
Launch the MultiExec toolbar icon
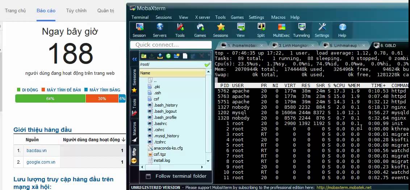[281, 30]
